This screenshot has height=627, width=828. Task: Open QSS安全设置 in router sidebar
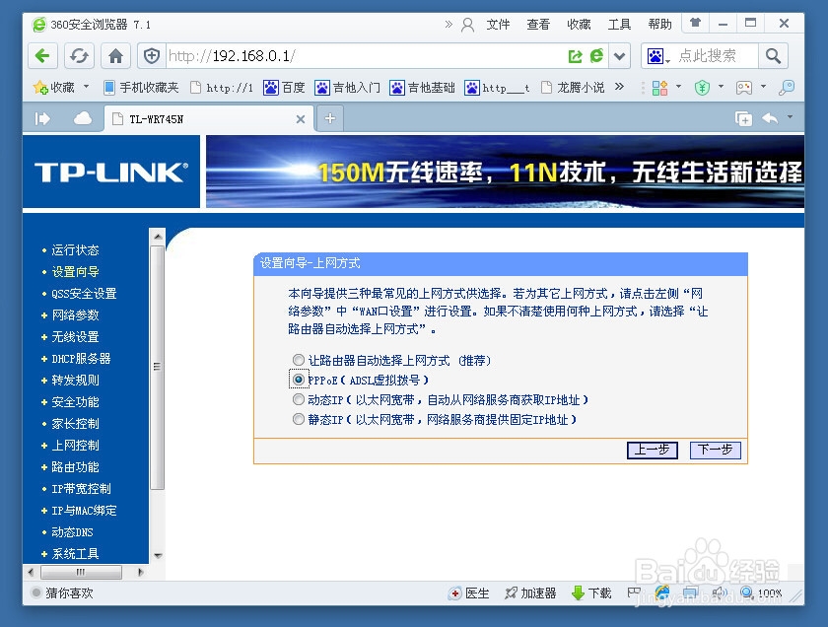tap(84, 293)
